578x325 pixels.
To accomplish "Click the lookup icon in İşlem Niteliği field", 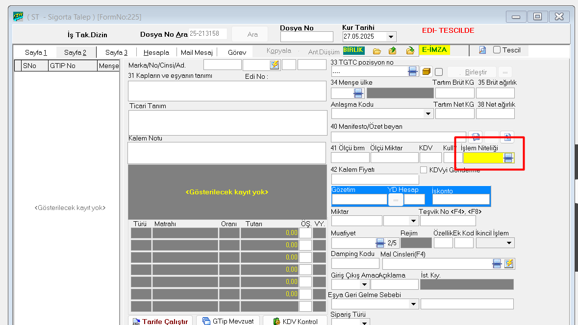I will pos(508,158).
